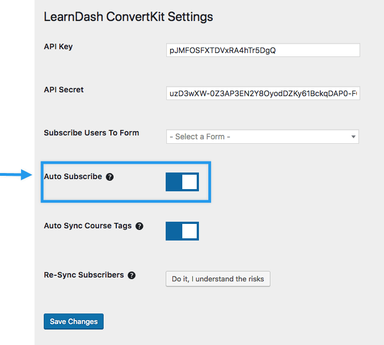The width and height of the screenshot is (384, 345).
Task: Click the Save Changes button
Action: [74, 322]
